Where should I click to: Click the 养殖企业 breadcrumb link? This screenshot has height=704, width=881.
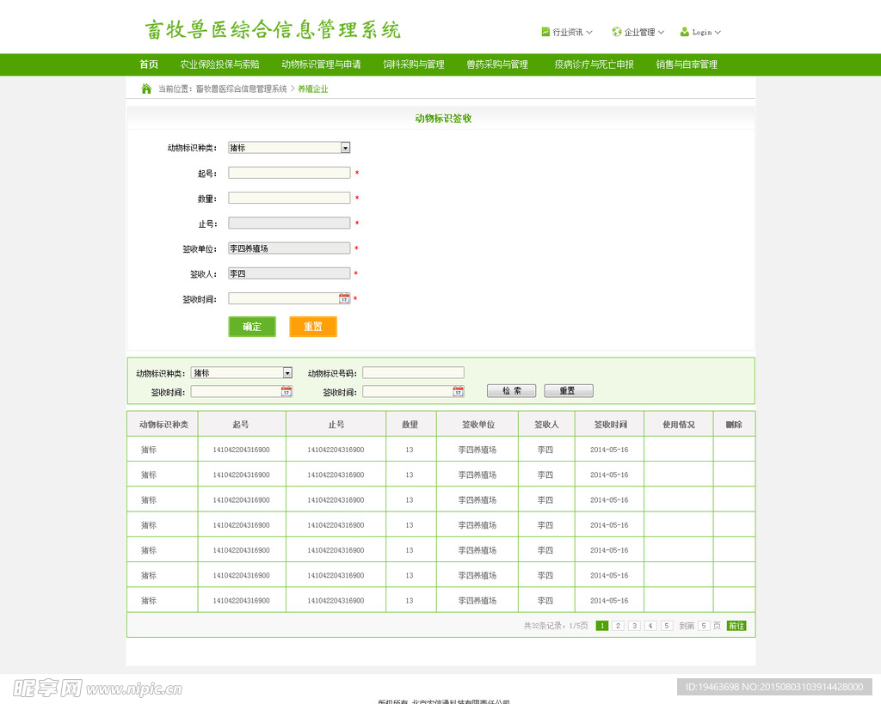click(313, 89)
